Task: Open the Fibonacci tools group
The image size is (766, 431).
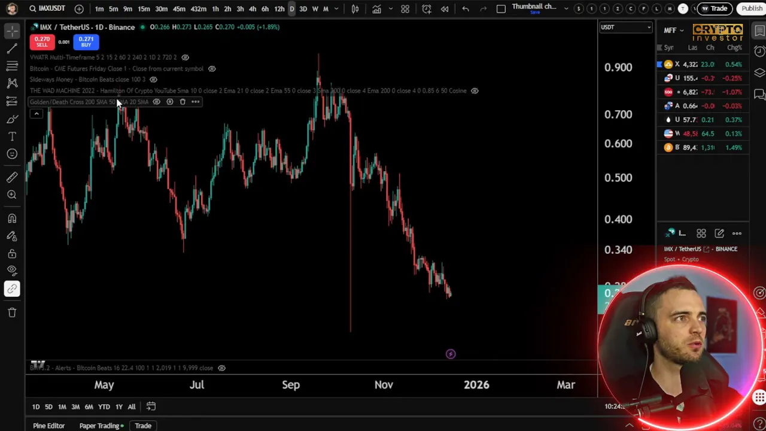Action: tap(12, 66)
